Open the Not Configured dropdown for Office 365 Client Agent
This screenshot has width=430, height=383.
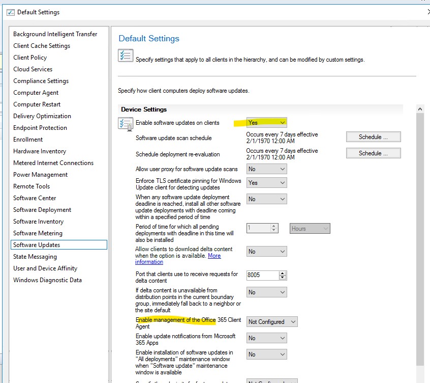pos(271,321)
